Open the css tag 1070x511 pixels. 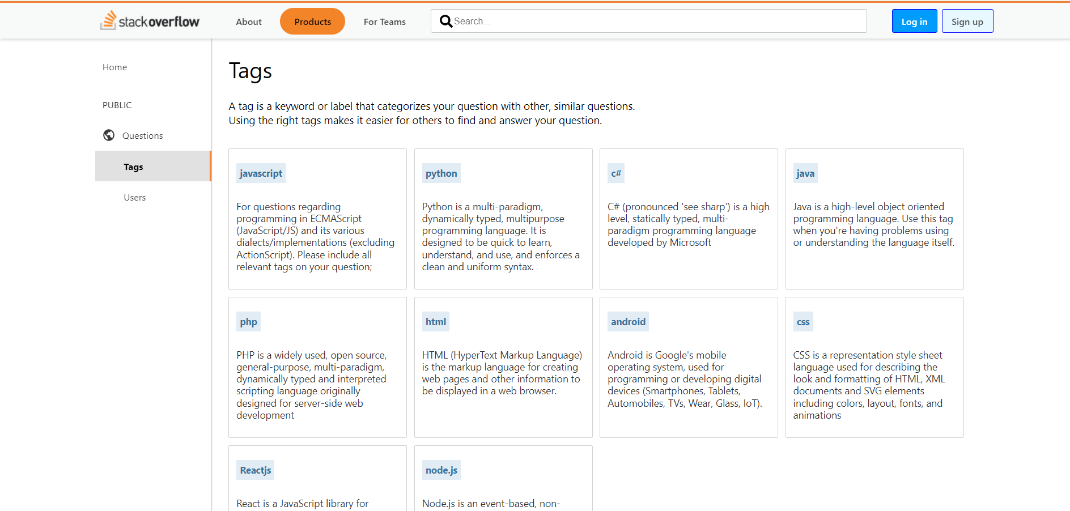[x=803, y=322]
